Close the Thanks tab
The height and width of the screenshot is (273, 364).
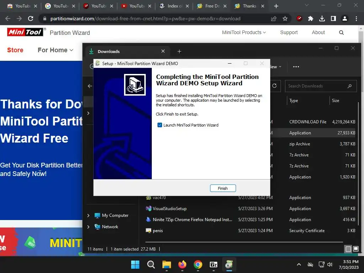[x=263, y=6]
